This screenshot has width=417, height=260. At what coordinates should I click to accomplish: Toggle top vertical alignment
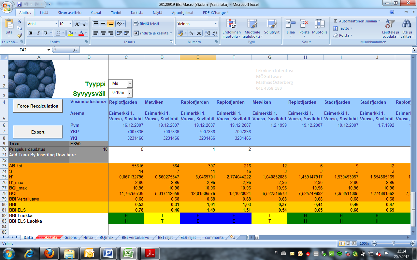coord(95,24)
